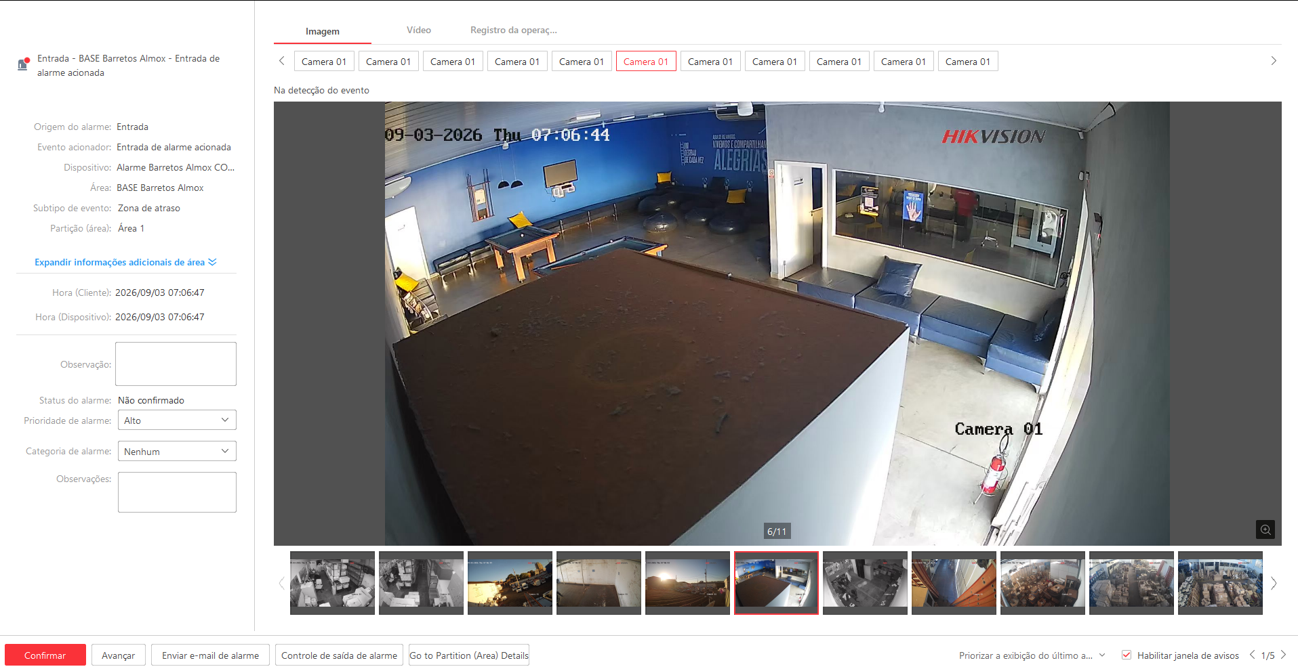Click into the Observação text field
The height and width of the screenshot is (671, 1298).
tap(176, 364)
